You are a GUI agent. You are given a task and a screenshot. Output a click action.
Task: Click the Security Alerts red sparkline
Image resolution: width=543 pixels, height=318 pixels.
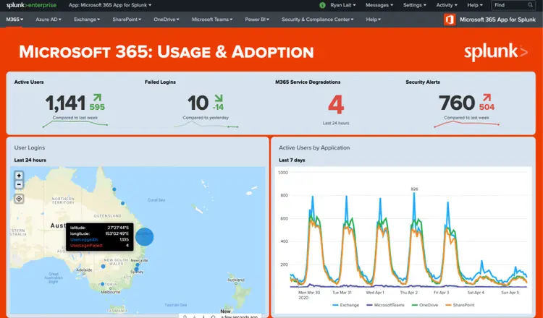click(x=466, y=124)
